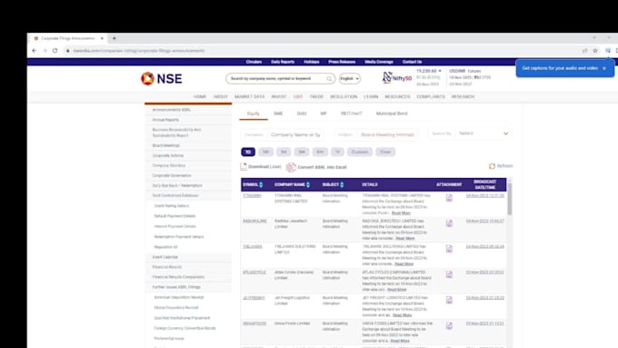Open attachment for Radhika Jeweltech row

coord(449,224)
